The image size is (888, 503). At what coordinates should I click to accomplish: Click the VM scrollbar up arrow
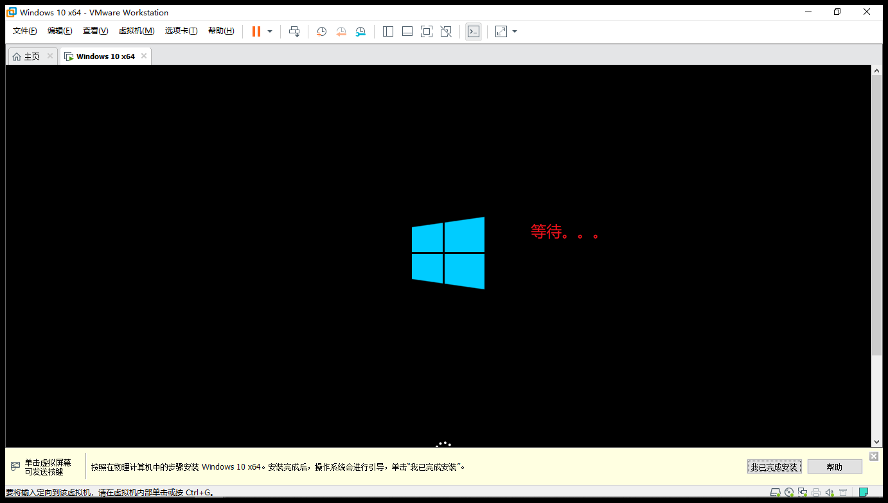point(877,70)
